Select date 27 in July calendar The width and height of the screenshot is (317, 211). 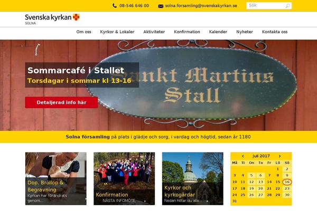point(260,195)
